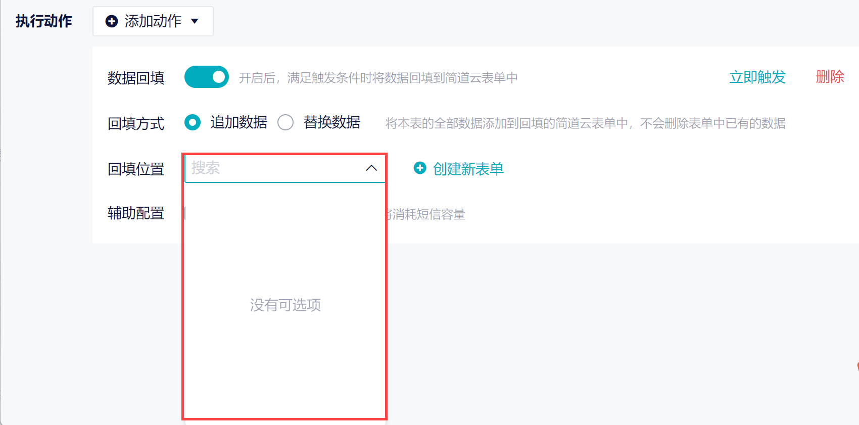Collapse the 回填位置 dropdown with the chevron
Viewport: 859px width, 425px height.
(x=371, y=168)
